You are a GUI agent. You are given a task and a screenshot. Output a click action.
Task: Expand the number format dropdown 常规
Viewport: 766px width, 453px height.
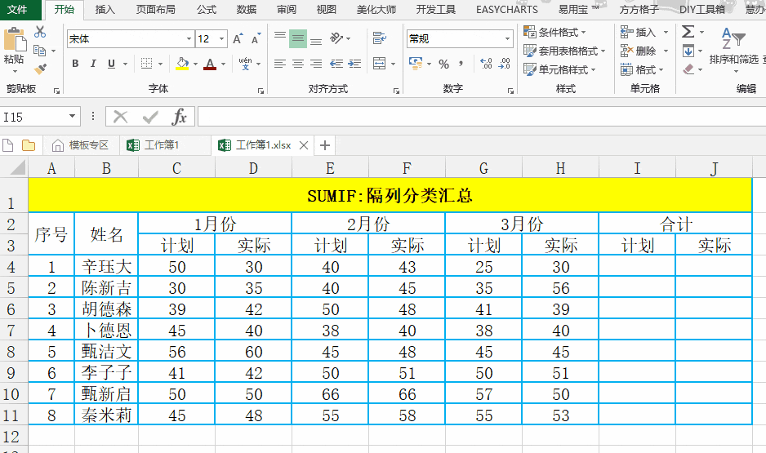click(x=507, y=38)
